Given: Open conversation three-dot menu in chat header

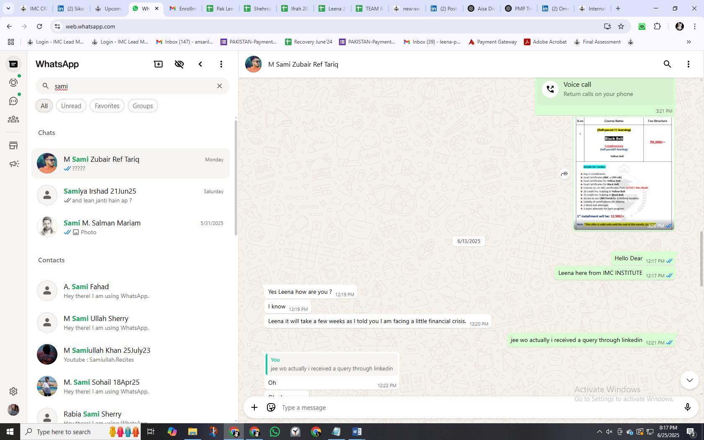Looking at the screenshot, I should coord(688,64).
